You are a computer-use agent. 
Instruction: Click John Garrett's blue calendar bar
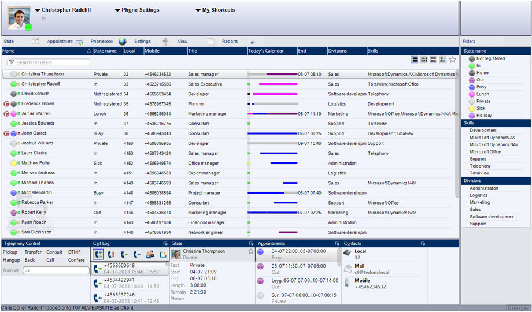(x=272, y=133)
